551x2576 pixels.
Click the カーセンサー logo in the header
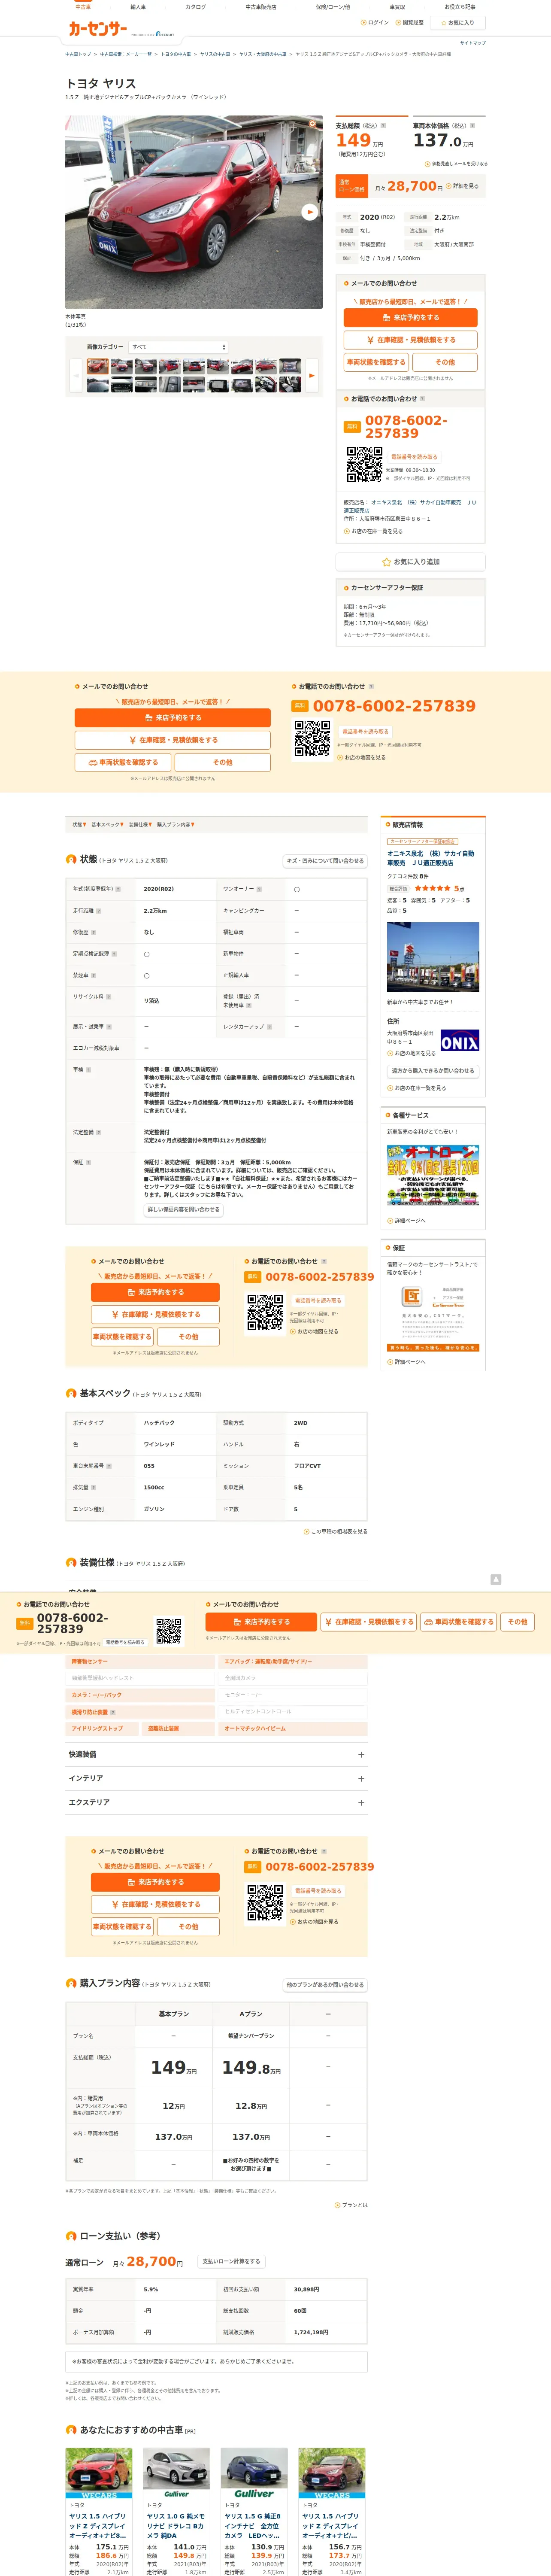[x=97, y=29]
